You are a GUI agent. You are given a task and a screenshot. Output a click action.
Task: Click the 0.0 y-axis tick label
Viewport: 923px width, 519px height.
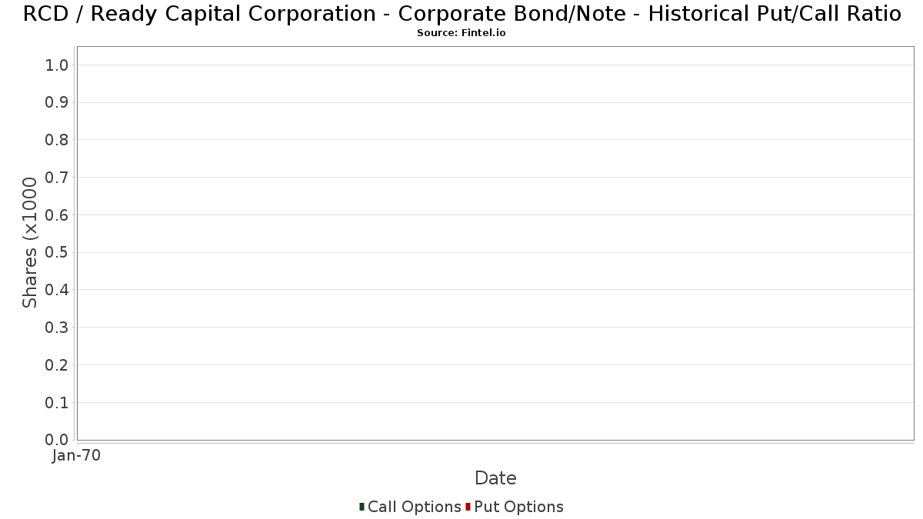pos(58,440)
